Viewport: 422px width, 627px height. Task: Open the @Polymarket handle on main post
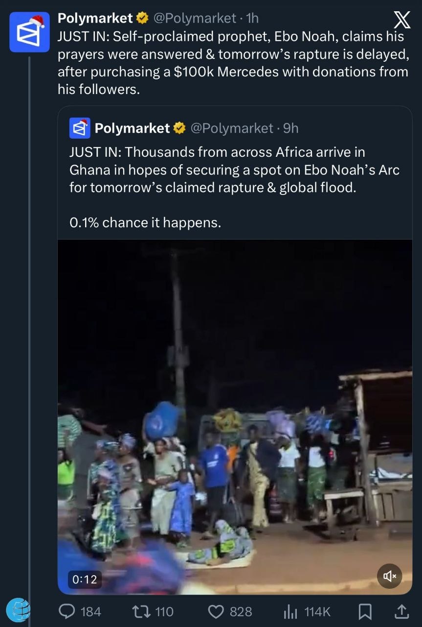(x=195, y=19)
